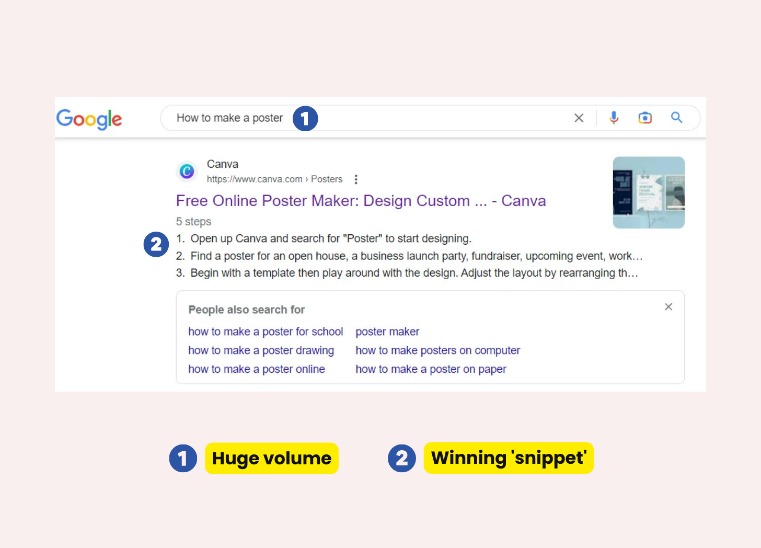Open image search via the camera icon
The image size is (761, 548).
[x=645, y=118]
